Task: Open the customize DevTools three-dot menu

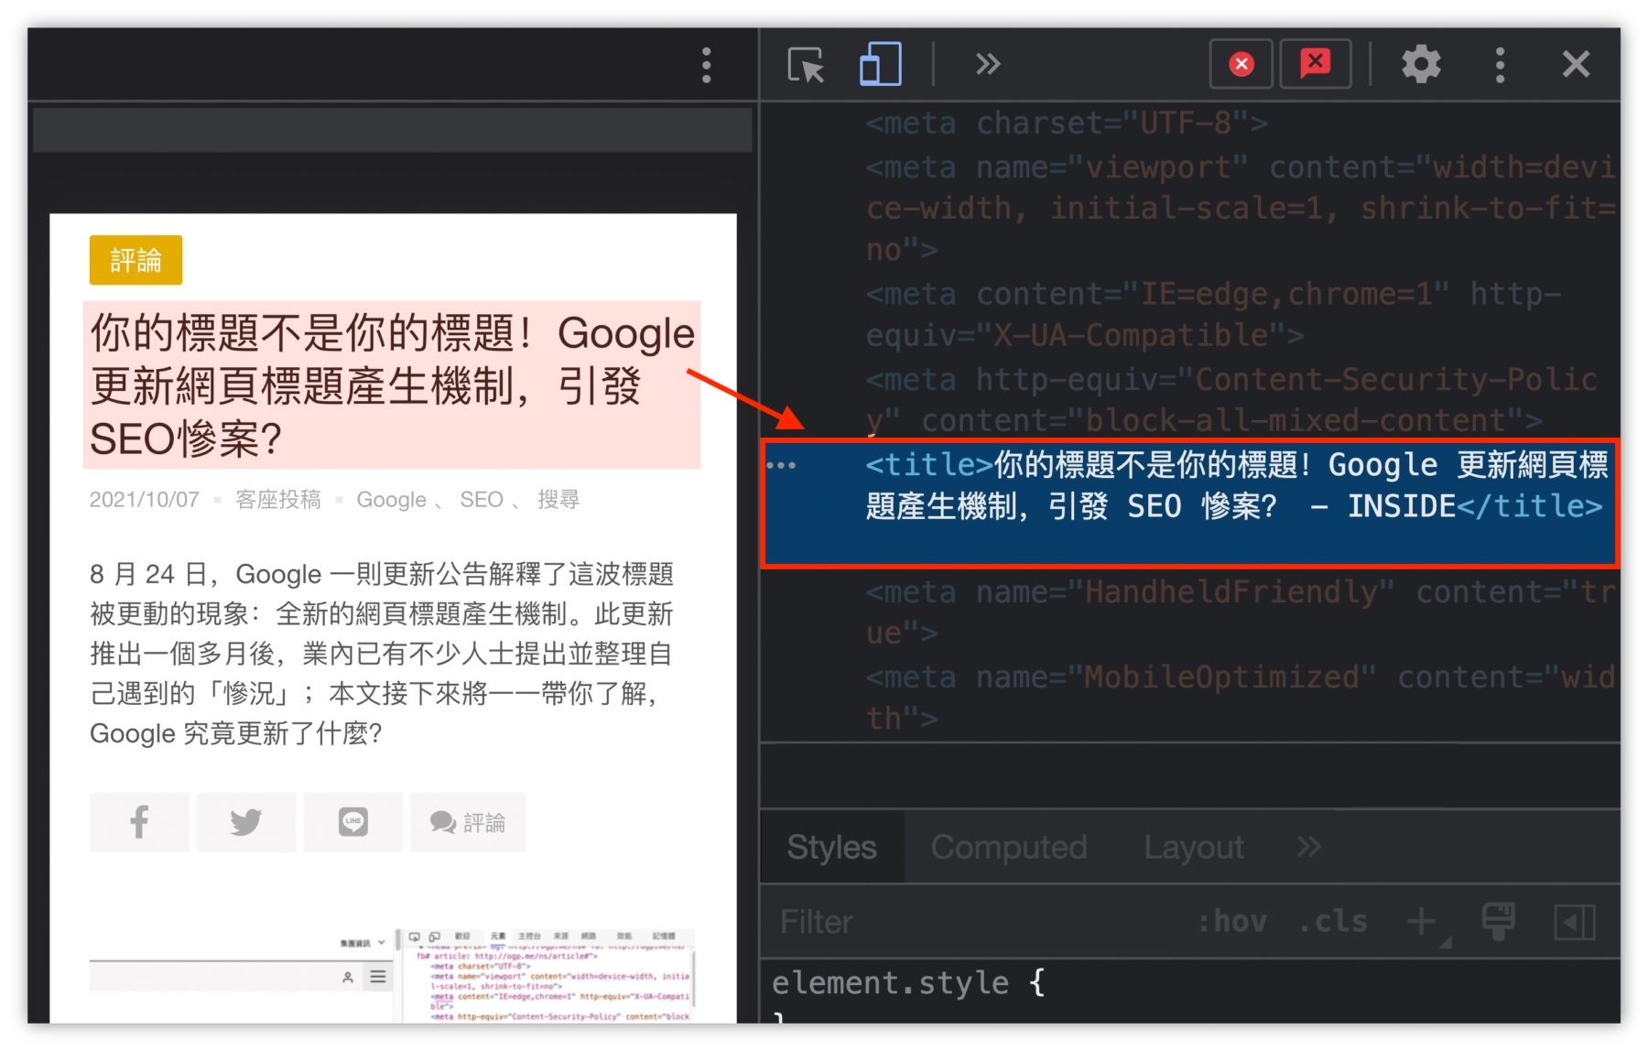Action: point(1500,64)
